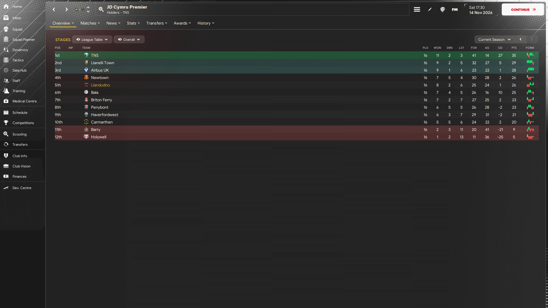Click the pencil edit icon in top bar

tap(430, 9)
